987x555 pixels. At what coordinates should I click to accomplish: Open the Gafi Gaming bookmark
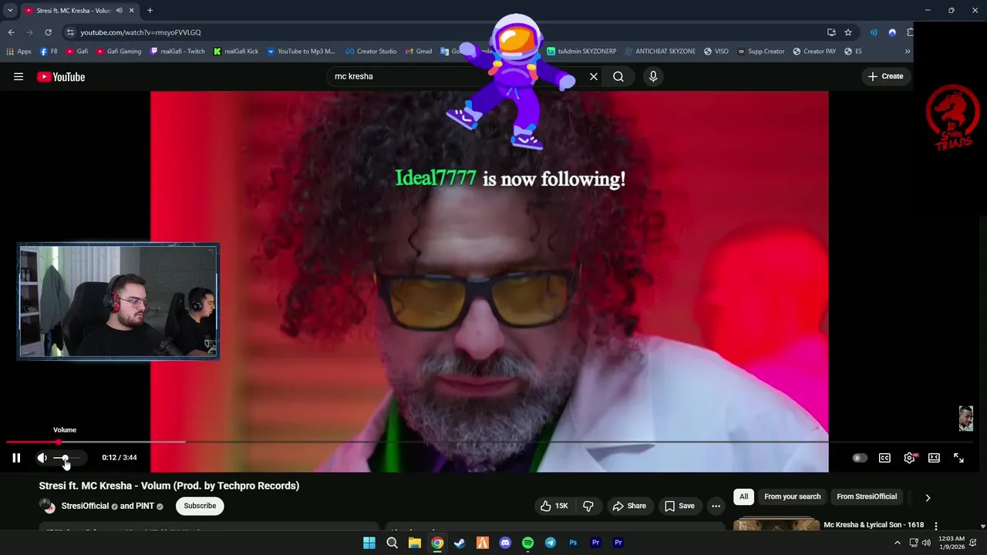(119, 52)
